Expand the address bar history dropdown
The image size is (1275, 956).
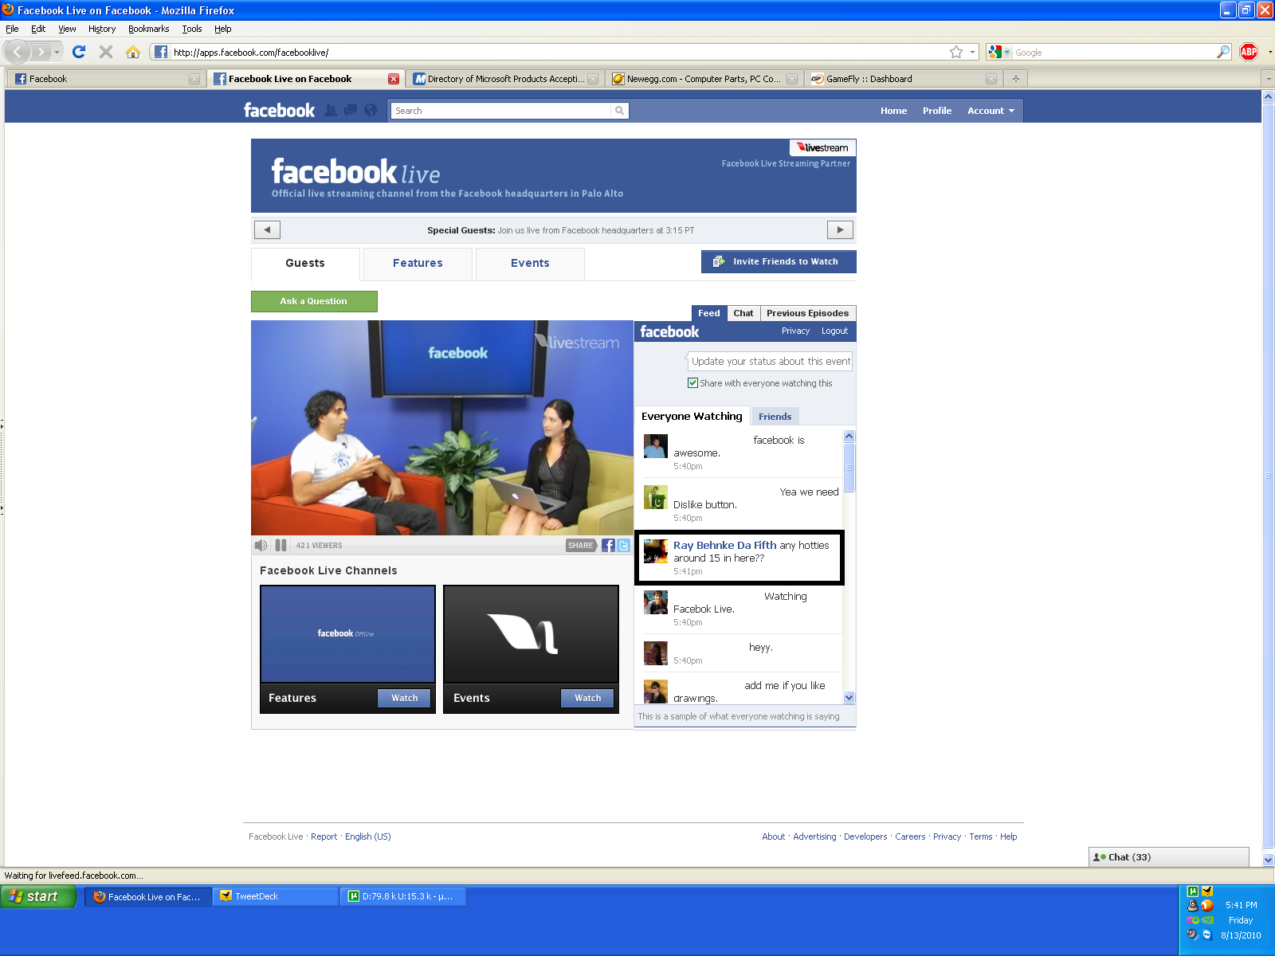pyautogui.click(x=972, y=52)
